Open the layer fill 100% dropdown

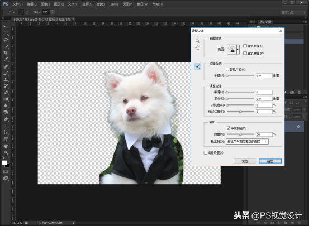(x=305, y=117)
